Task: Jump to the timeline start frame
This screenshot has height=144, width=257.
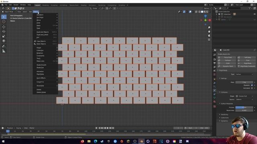Action: (x=99, y=128)
